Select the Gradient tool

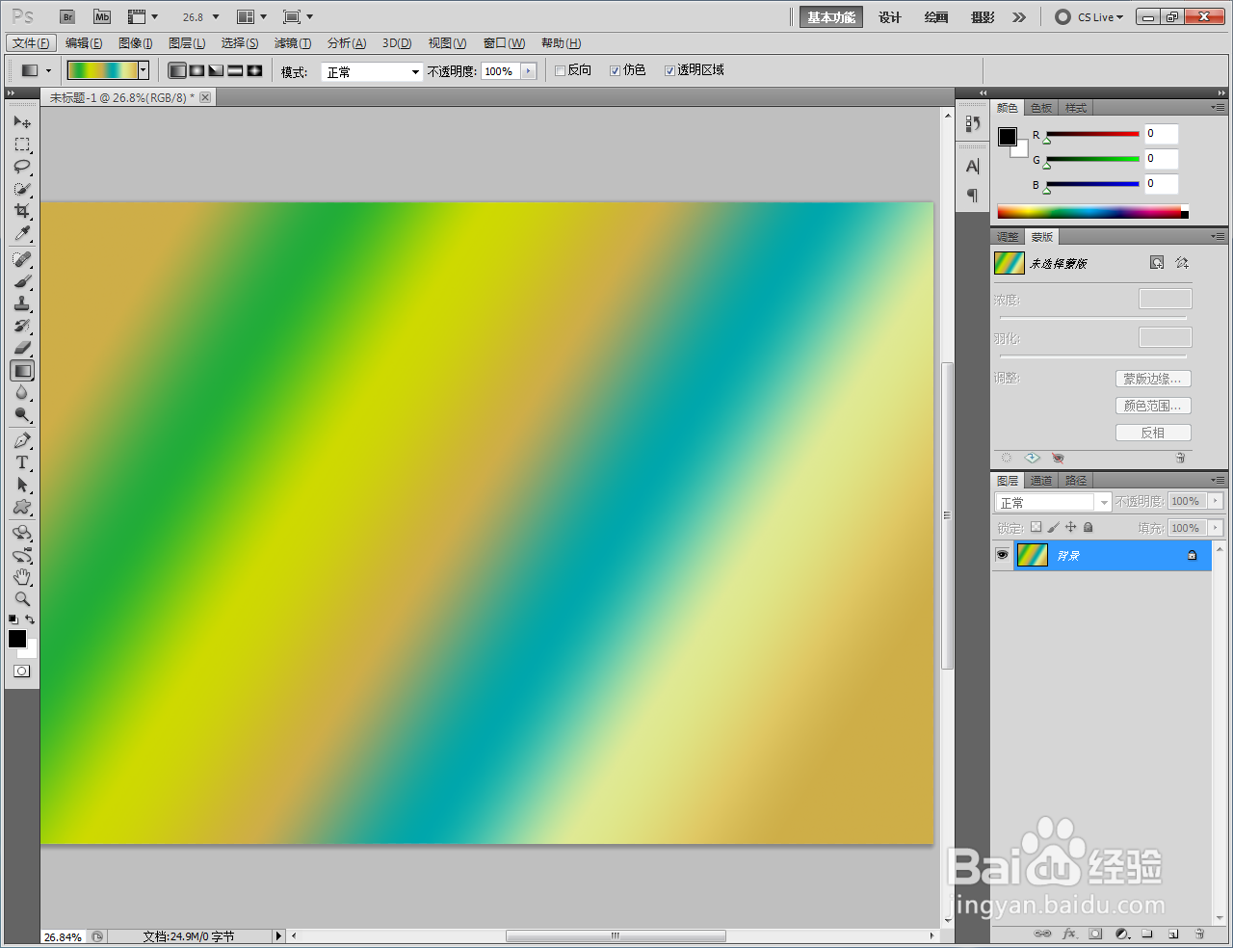(x=22, y=370)
